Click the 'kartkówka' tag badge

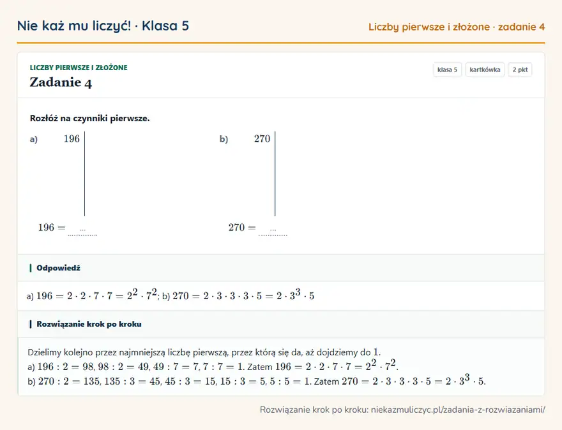[485, 70]
